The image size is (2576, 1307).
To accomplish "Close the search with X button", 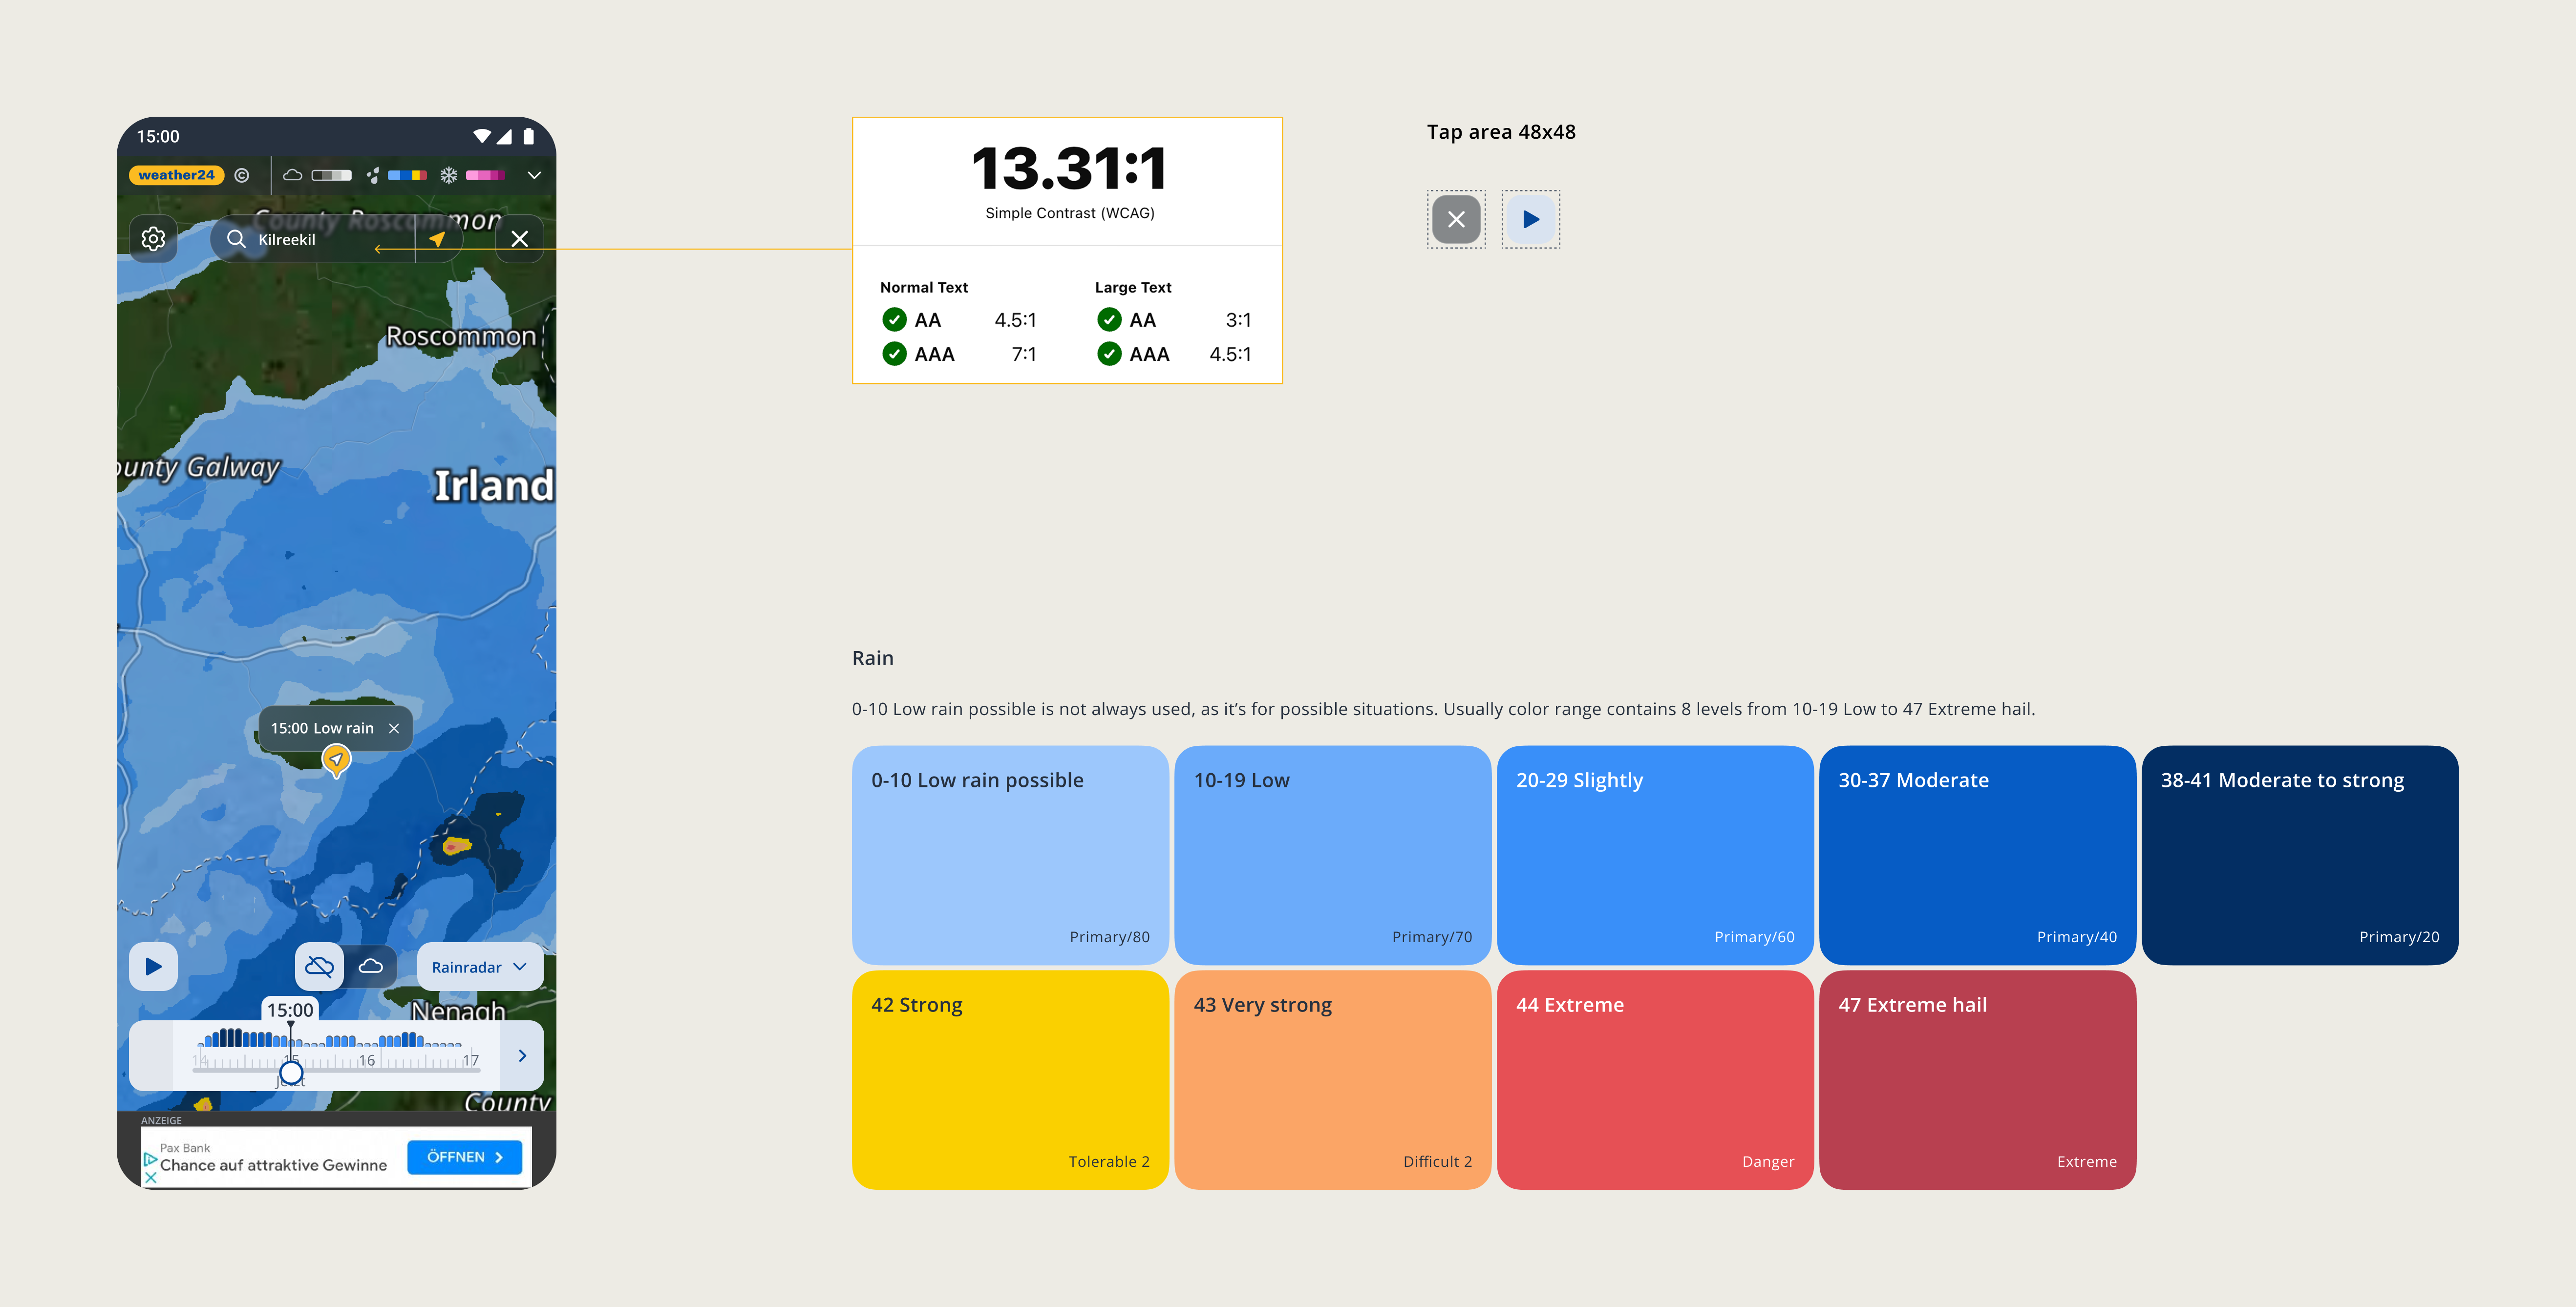I will 520,239.
